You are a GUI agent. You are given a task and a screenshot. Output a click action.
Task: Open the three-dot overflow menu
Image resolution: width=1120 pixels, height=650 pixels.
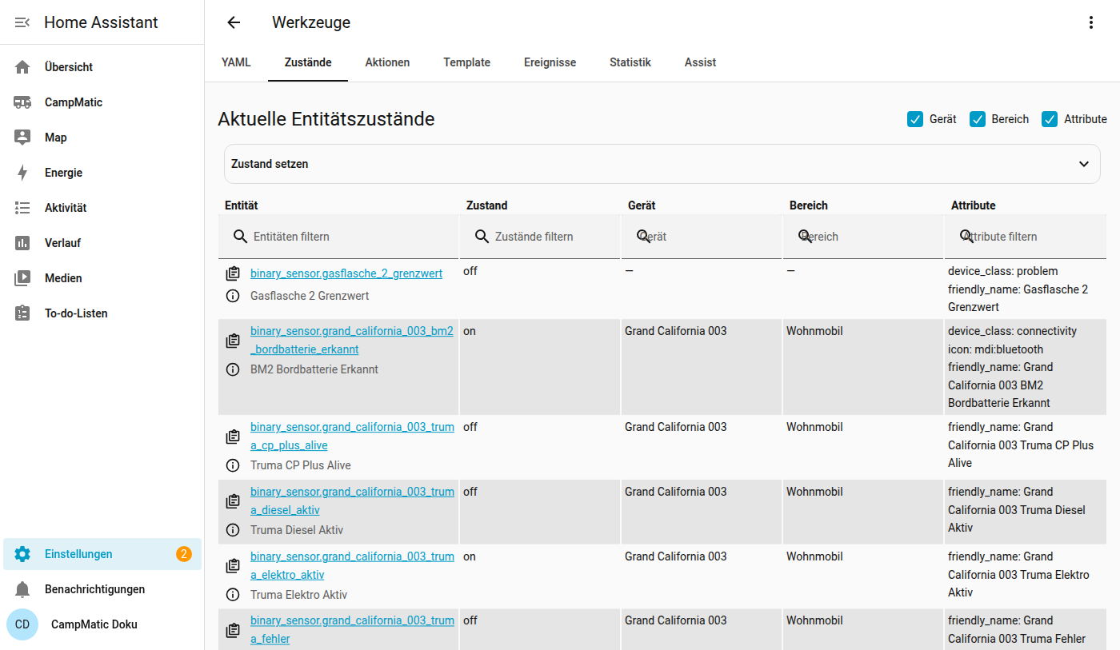pyautogui.click(x=1091, y=22)
